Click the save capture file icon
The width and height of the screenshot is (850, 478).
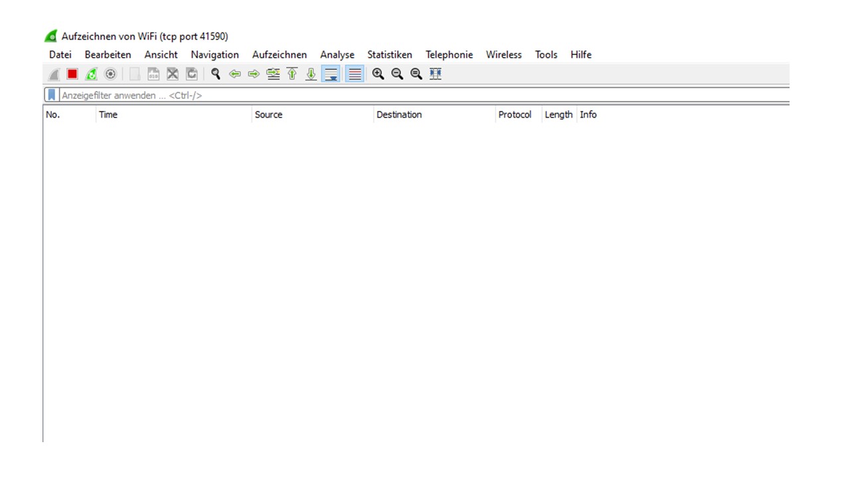click(153, 74)
